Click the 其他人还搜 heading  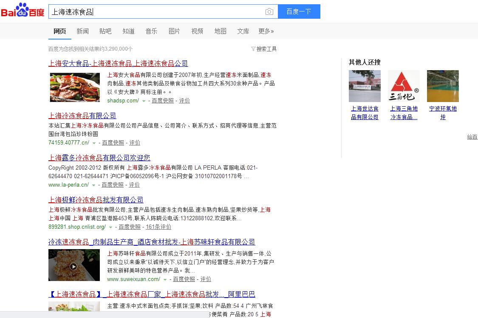pyautogui.click(x=365, y=62)
